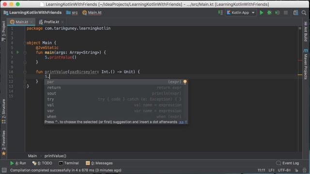Screen dimensions: 310x174
Task: Open the 7: Structure tool window
Action: coord(3,111)
